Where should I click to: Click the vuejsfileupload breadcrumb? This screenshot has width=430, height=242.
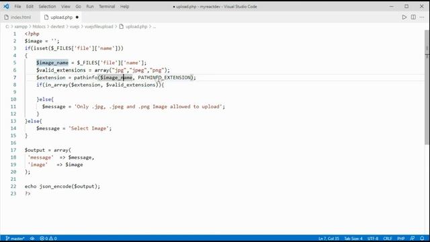[x=99, y=27]
